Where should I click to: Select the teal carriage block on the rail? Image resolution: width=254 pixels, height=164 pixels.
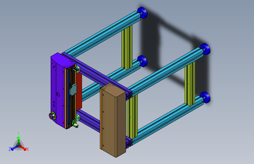[x=73, y=89]
